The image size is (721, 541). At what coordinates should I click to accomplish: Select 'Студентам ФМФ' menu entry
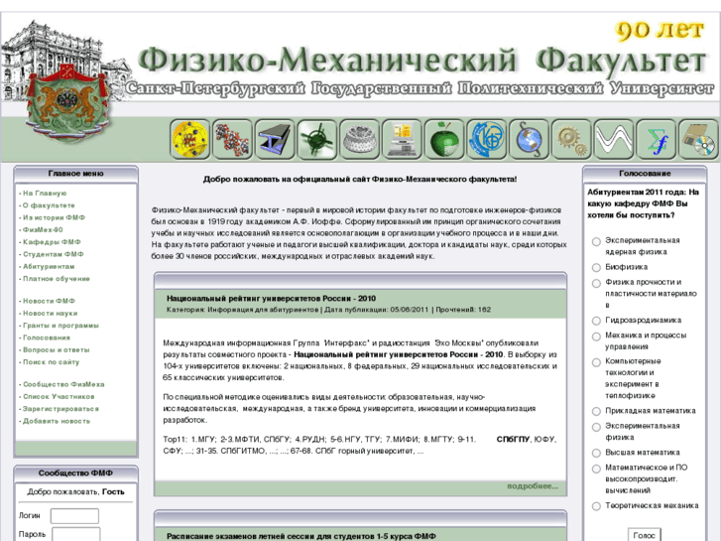54,254
